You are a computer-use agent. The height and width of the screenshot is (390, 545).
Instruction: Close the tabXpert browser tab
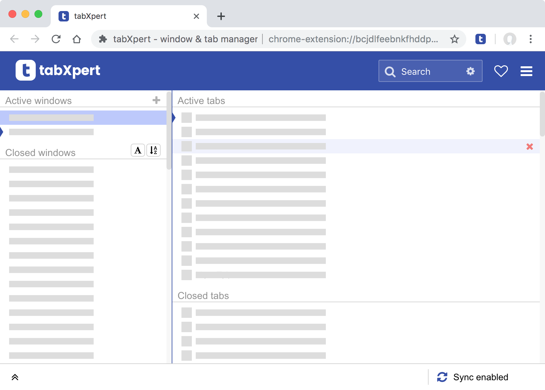[196, 16]
